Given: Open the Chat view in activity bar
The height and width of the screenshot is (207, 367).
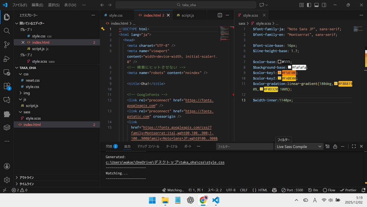Looking at the screenshot, I should pos(7,100).
